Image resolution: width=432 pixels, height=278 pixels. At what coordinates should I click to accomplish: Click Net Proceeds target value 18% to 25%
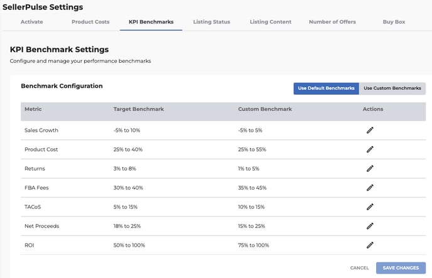127,226
